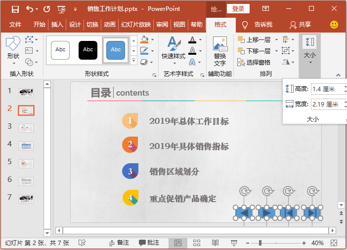The image size is (347, 250).
Task: Click the Shape Effects icon
Action: pos(144,62)
